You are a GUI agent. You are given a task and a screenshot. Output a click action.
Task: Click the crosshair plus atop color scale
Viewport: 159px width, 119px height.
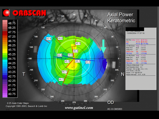pyautogui.click(x=14, y=21)
